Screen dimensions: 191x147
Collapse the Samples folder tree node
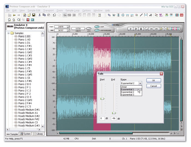pos(9,33)
